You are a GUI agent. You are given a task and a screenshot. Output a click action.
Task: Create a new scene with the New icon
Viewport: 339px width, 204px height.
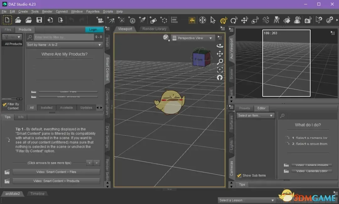click(7, 20)
